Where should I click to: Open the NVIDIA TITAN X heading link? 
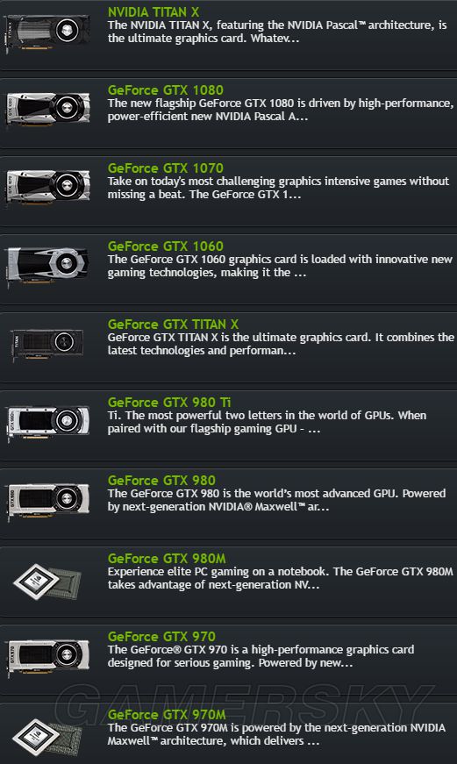pos(154,11)
